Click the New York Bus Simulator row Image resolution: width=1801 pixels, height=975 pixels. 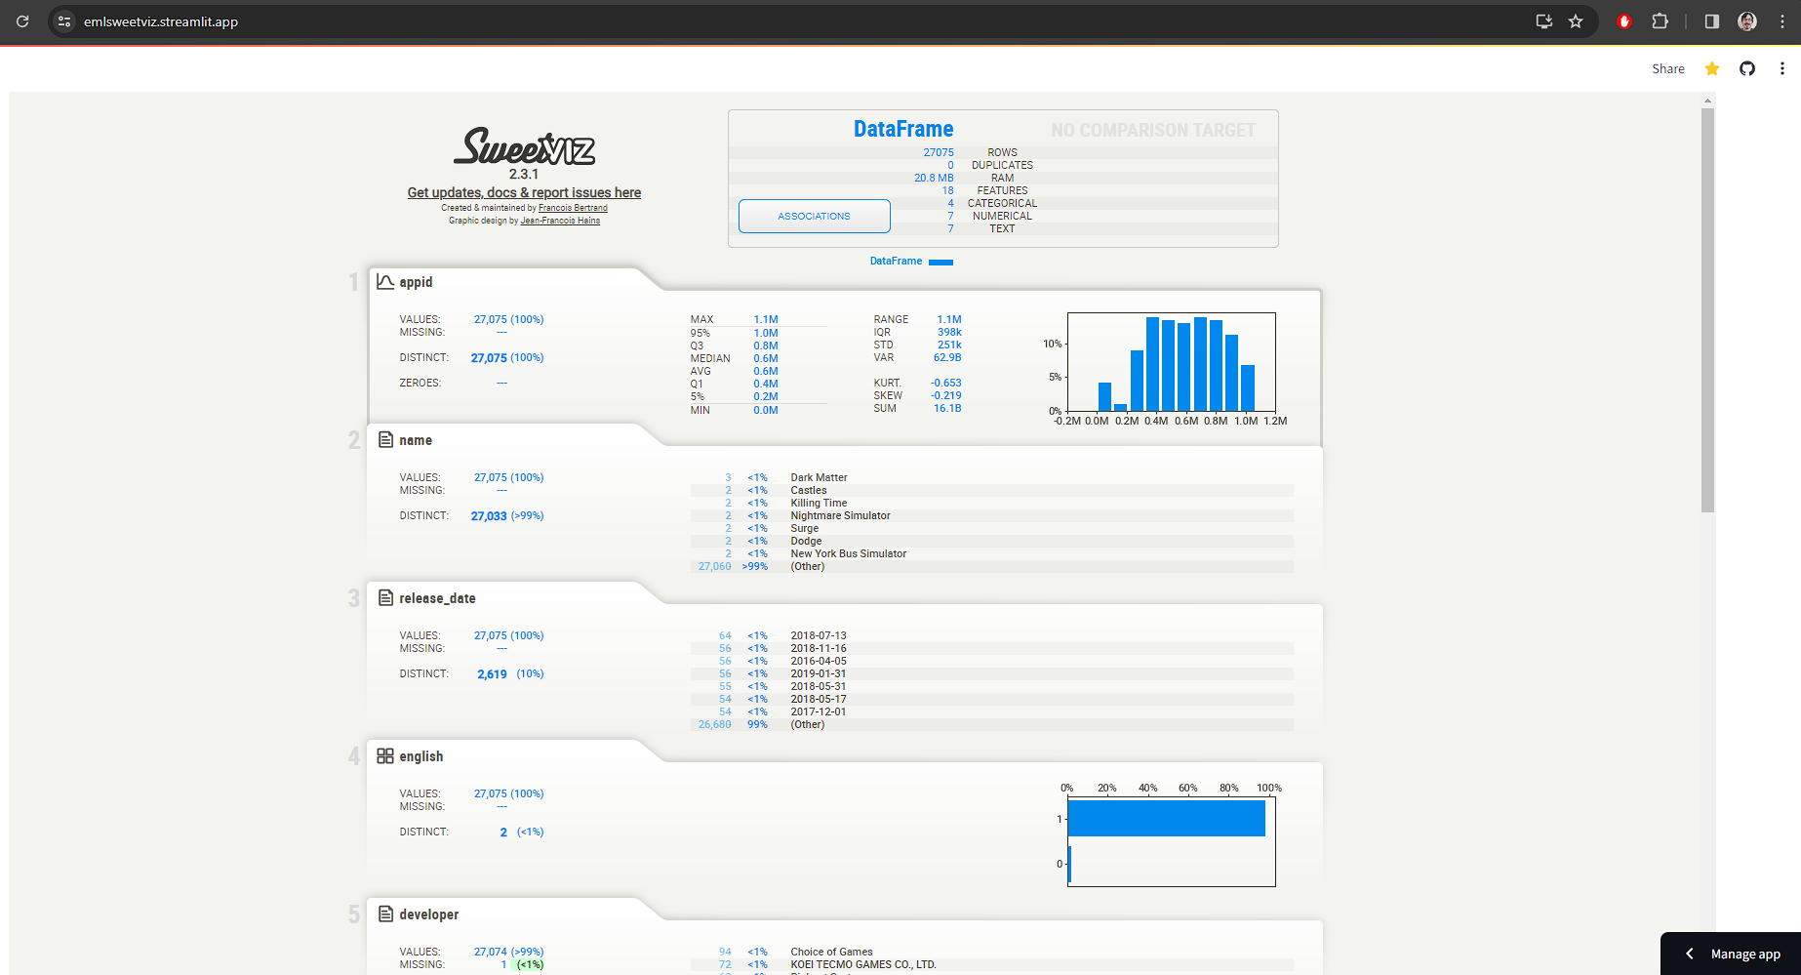[992, 553]
